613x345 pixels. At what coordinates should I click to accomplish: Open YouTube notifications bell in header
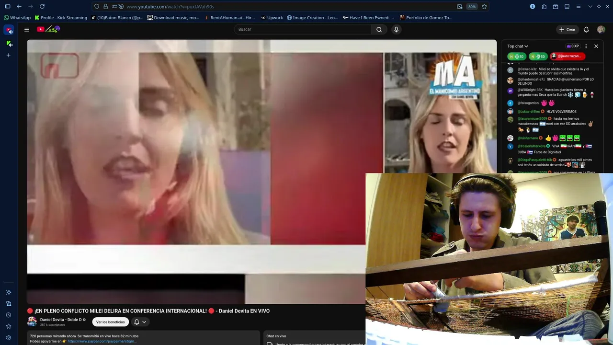(x=586, y=29)
